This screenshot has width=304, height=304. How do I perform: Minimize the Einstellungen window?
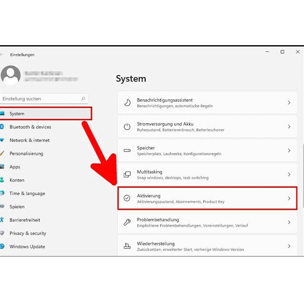pyautogui.click(x=267, y=52)
